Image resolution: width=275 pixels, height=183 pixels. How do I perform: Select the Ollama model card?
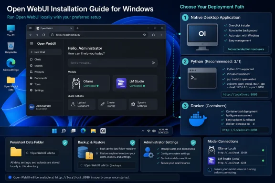[89, 83]
